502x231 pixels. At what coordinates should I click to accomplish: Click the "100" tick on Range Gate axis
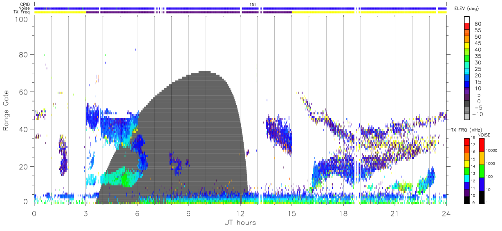coord(22,19)
